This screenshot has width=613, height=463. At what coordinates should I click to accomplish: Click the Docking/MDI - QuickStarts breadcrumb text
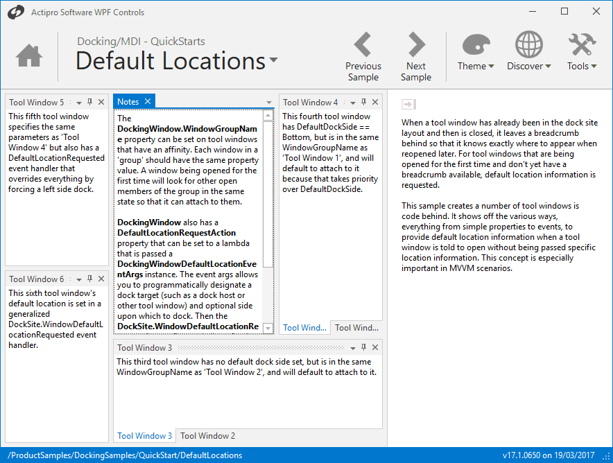click(141, 41)
